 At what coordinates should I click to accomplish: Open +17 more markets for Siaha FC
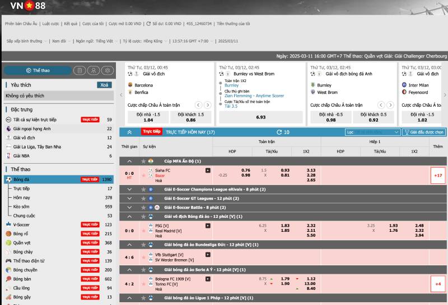[437, 175]
